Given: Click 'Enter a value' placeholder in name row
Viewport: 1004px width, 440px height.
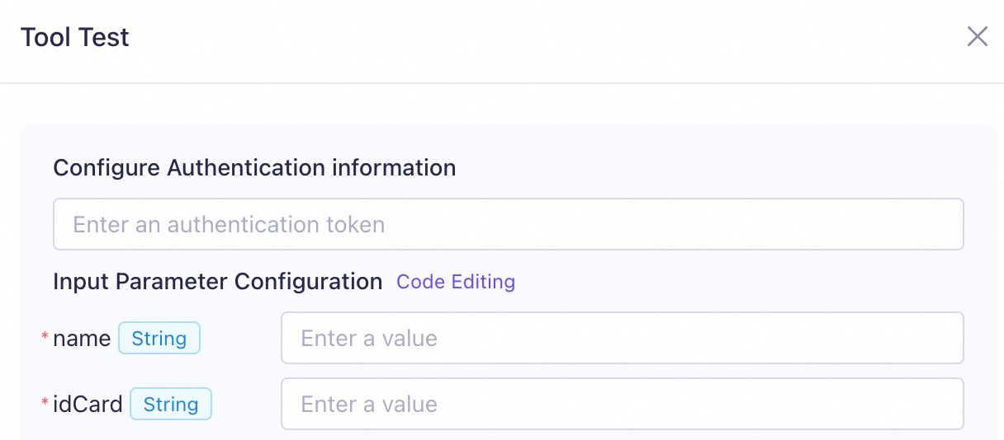Looking at the screenshot, I should click(x=368, y=338).
